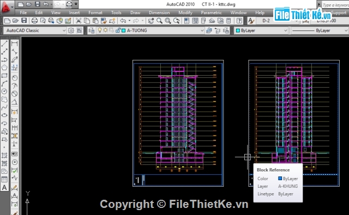Select the Revision Cloud tool
349x215 pixels.
click(x=4, y=99)
